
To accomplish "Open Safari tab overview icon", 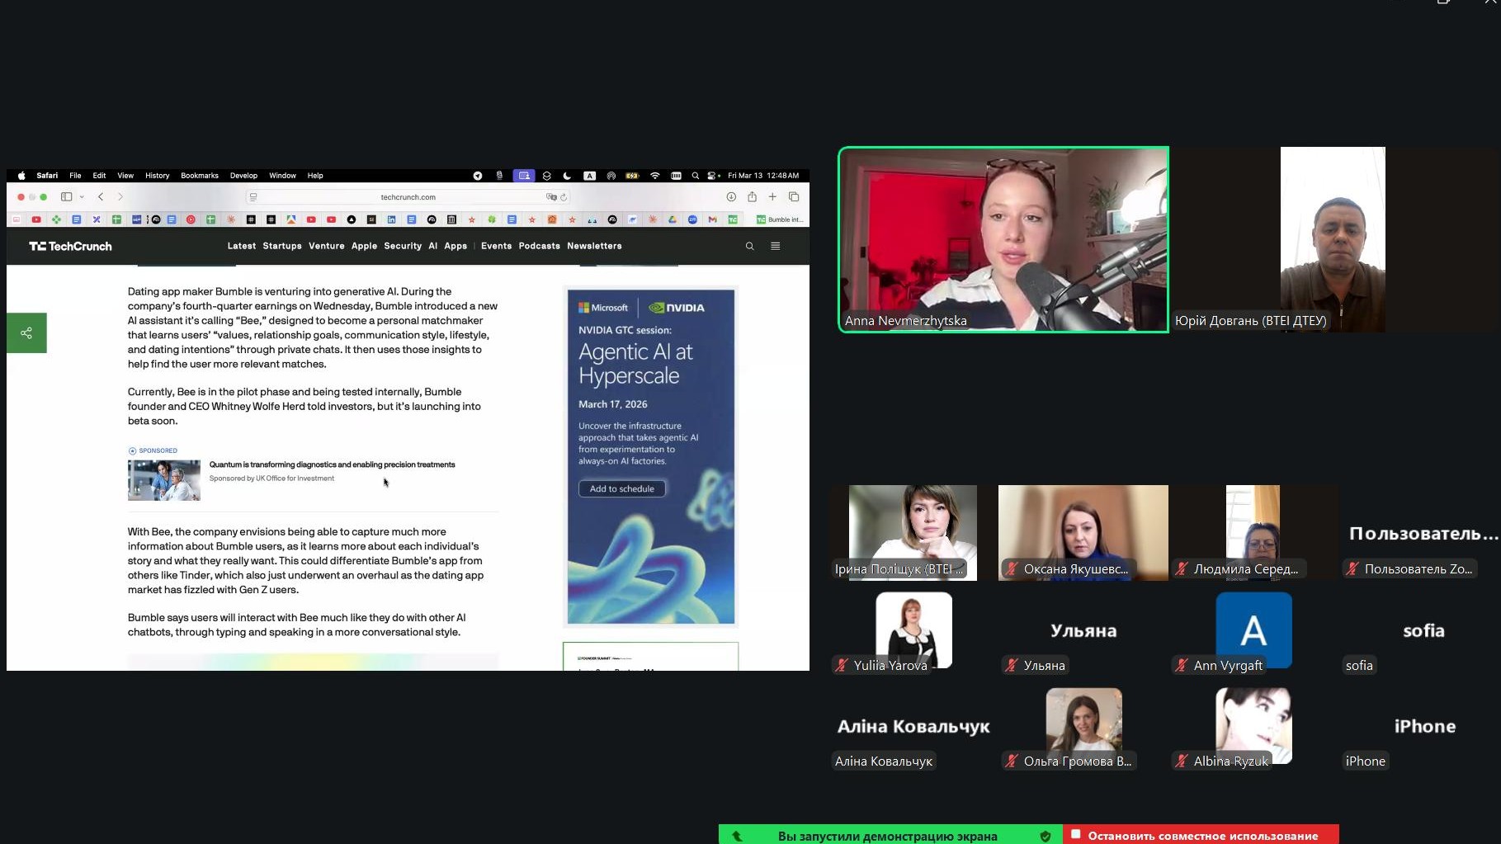I will point(794,197).
